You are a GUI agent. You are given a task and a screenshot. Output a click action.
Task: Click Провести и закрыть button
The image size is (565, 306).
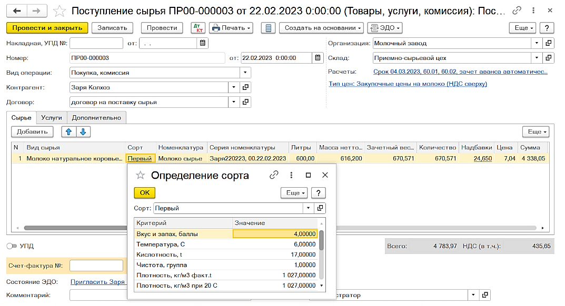47,28
